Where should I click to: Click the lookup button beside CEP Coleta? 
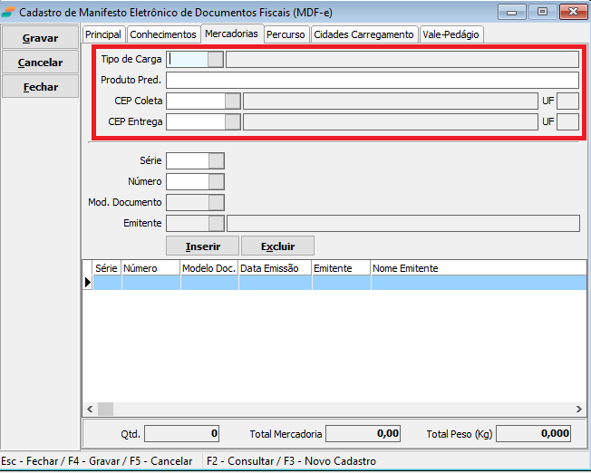pos(233,101)
